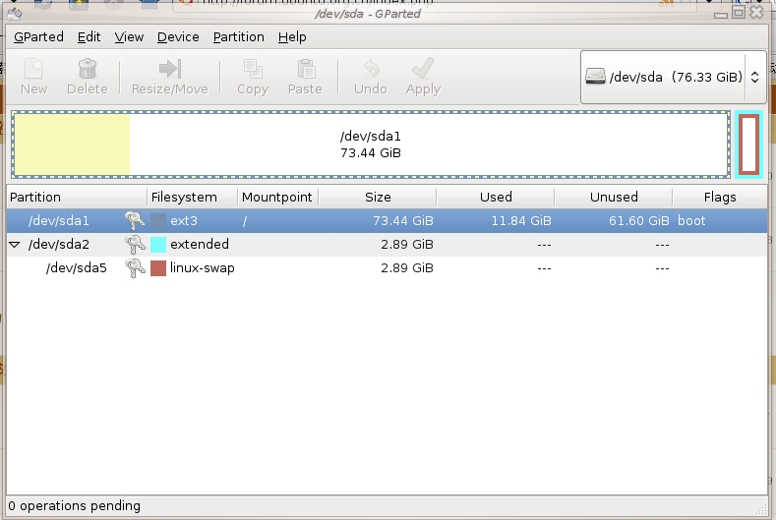Screen dimensions: 776x520
Task: Click the New partition toolbar icon
Action: [x=33, y=69]
